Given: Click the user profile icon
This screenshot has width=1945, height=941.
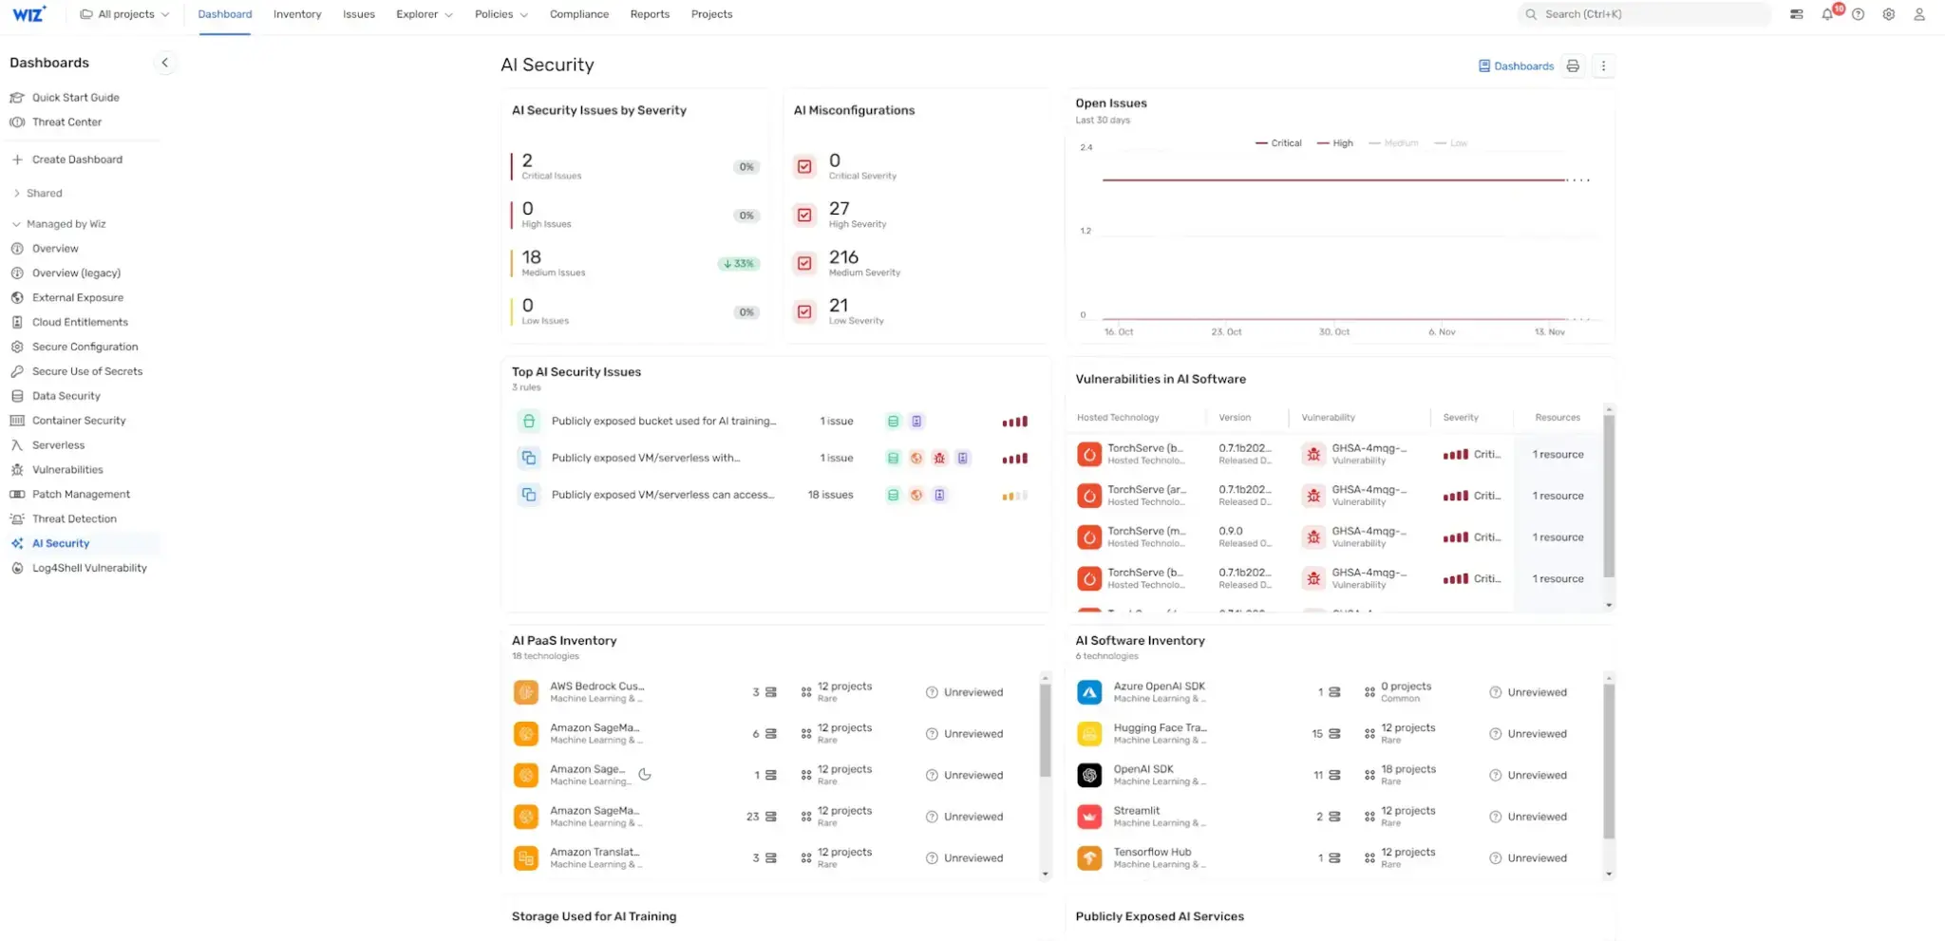Looking at the screenshot, I should [1919, 14].
